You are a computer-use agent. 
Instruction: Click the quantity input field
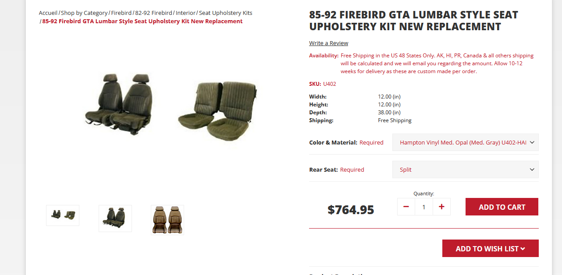423,207
